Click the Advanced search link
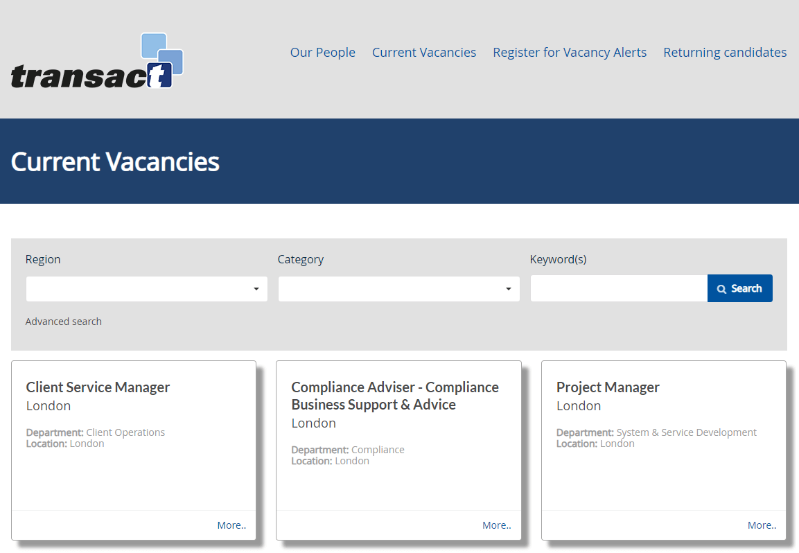The height and width of the screenshot is (553, 799). click(x=63, y=321)
